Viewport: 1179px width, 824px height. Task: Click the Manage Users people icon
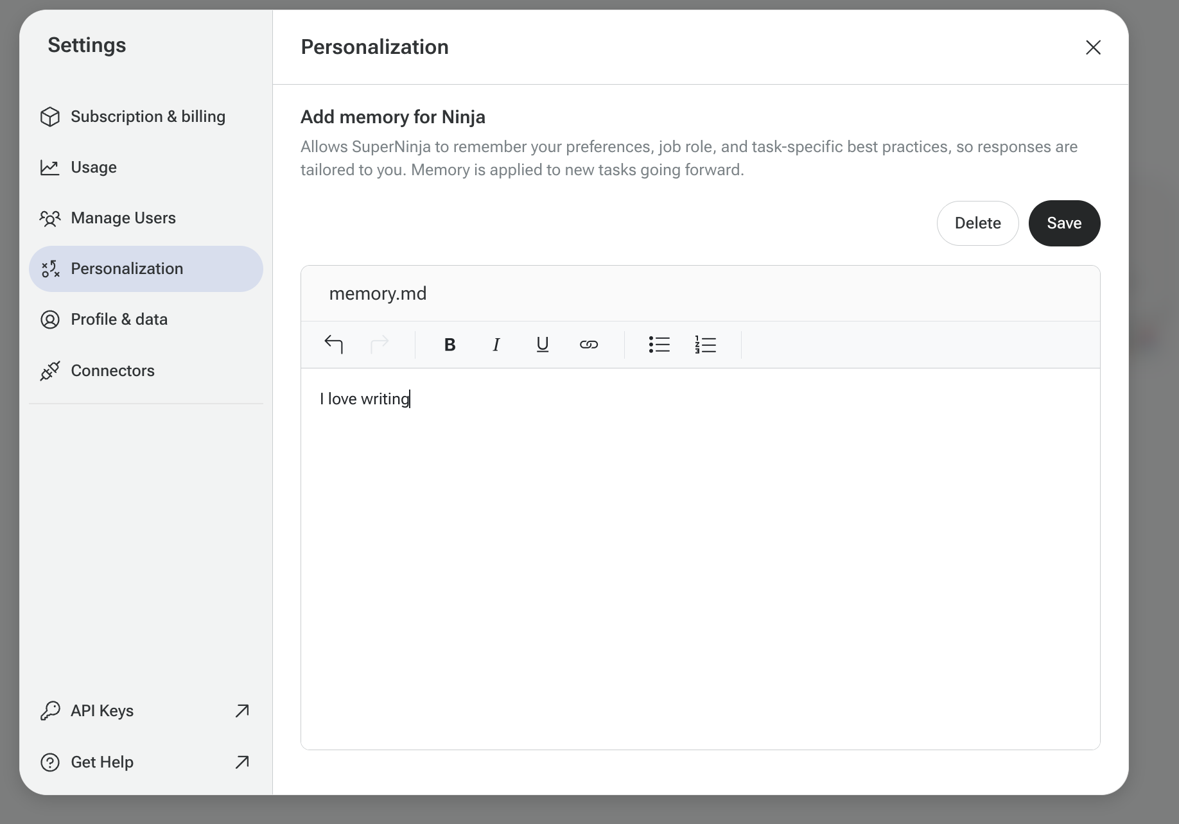[x=50, y=218]
